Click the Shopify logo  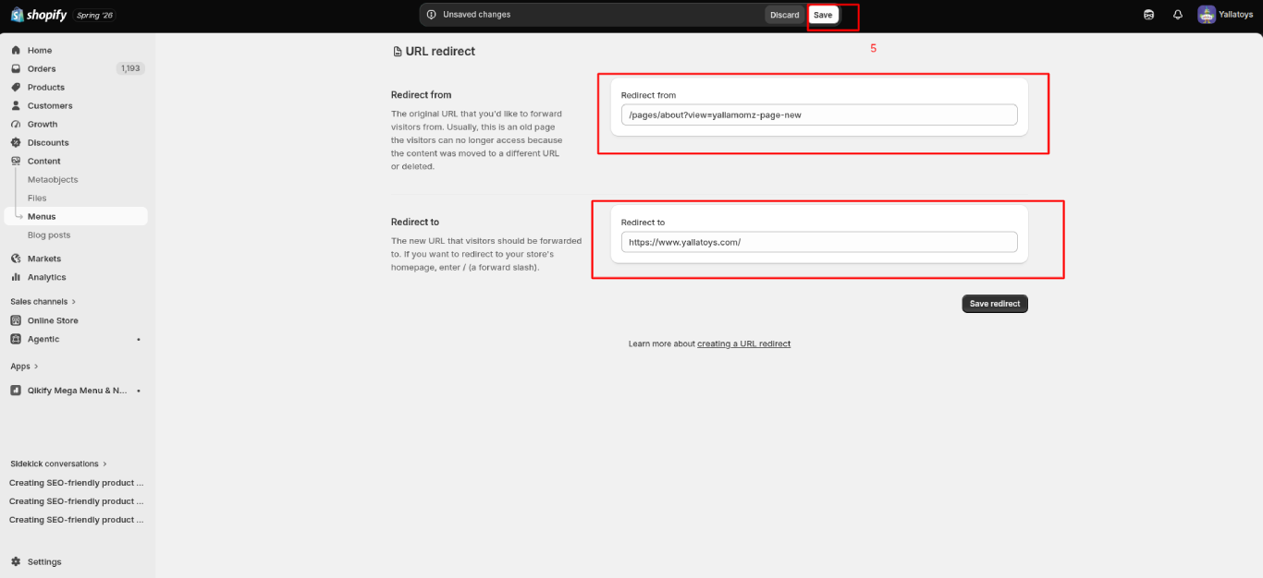39,15
